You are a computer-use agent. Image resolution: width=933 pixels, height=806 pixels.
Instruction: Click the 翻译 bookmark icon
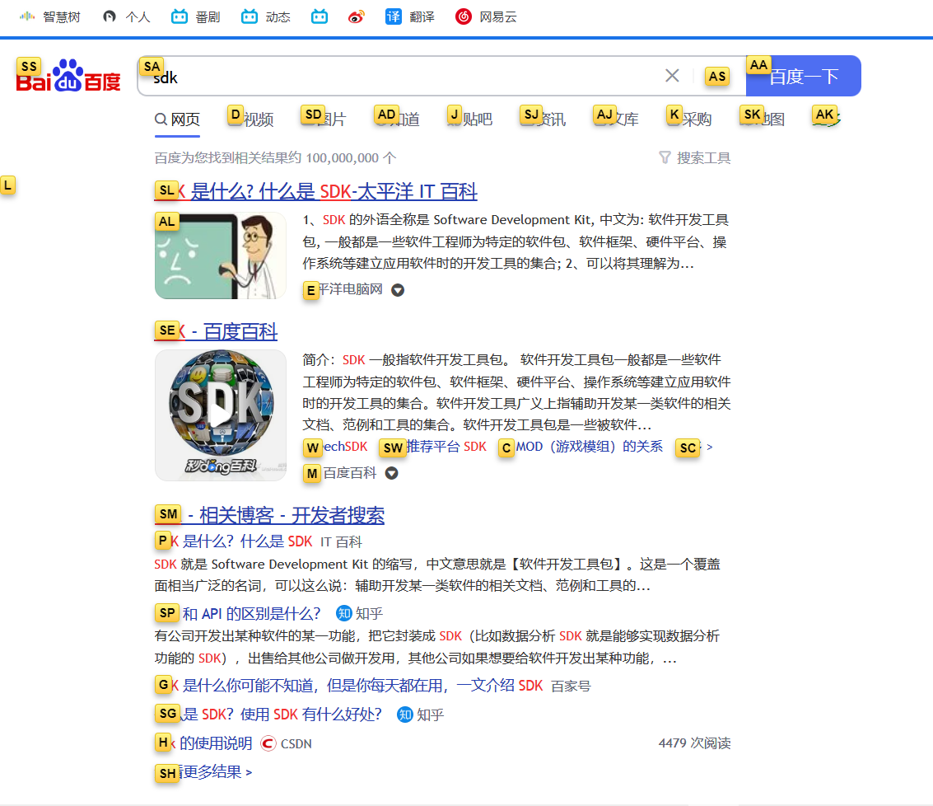coord(394,16)
